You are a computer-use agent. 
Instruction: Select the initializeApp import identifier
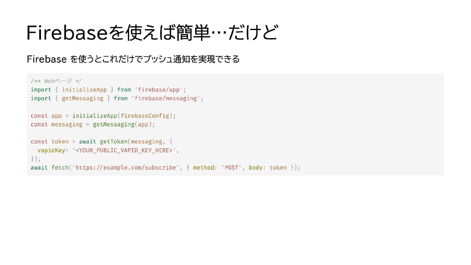tap(84, 90)
